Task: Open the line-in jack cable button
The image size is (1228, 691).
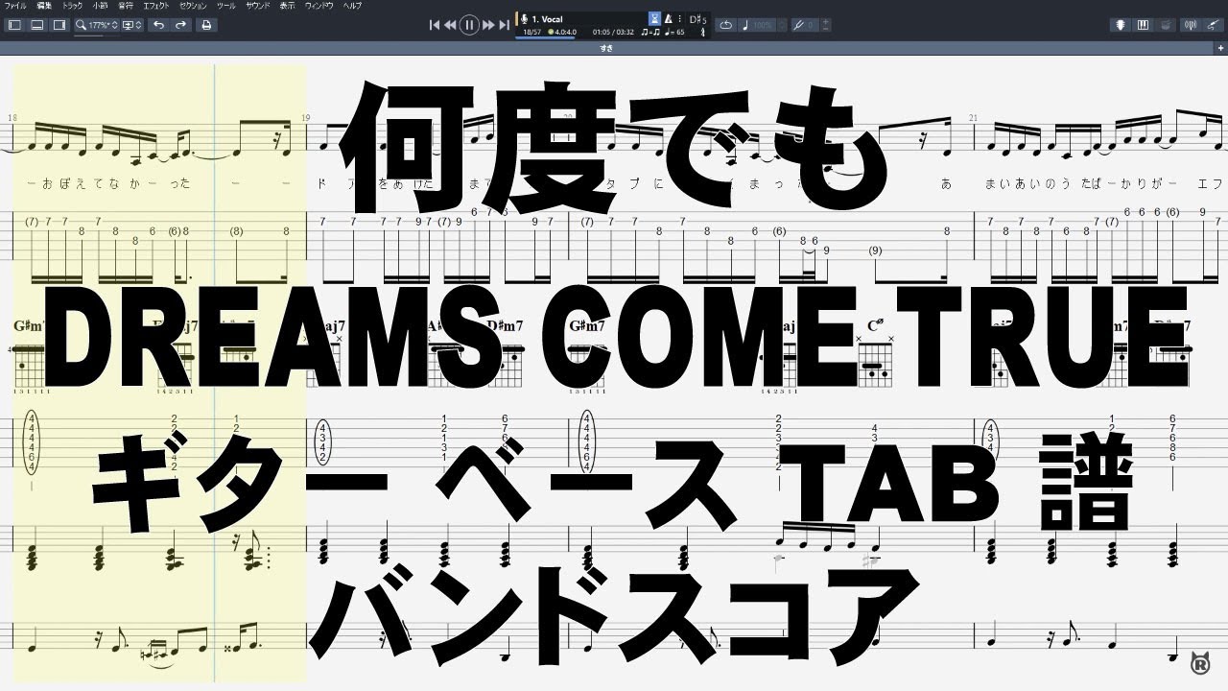Action: tap(1213, 25)
